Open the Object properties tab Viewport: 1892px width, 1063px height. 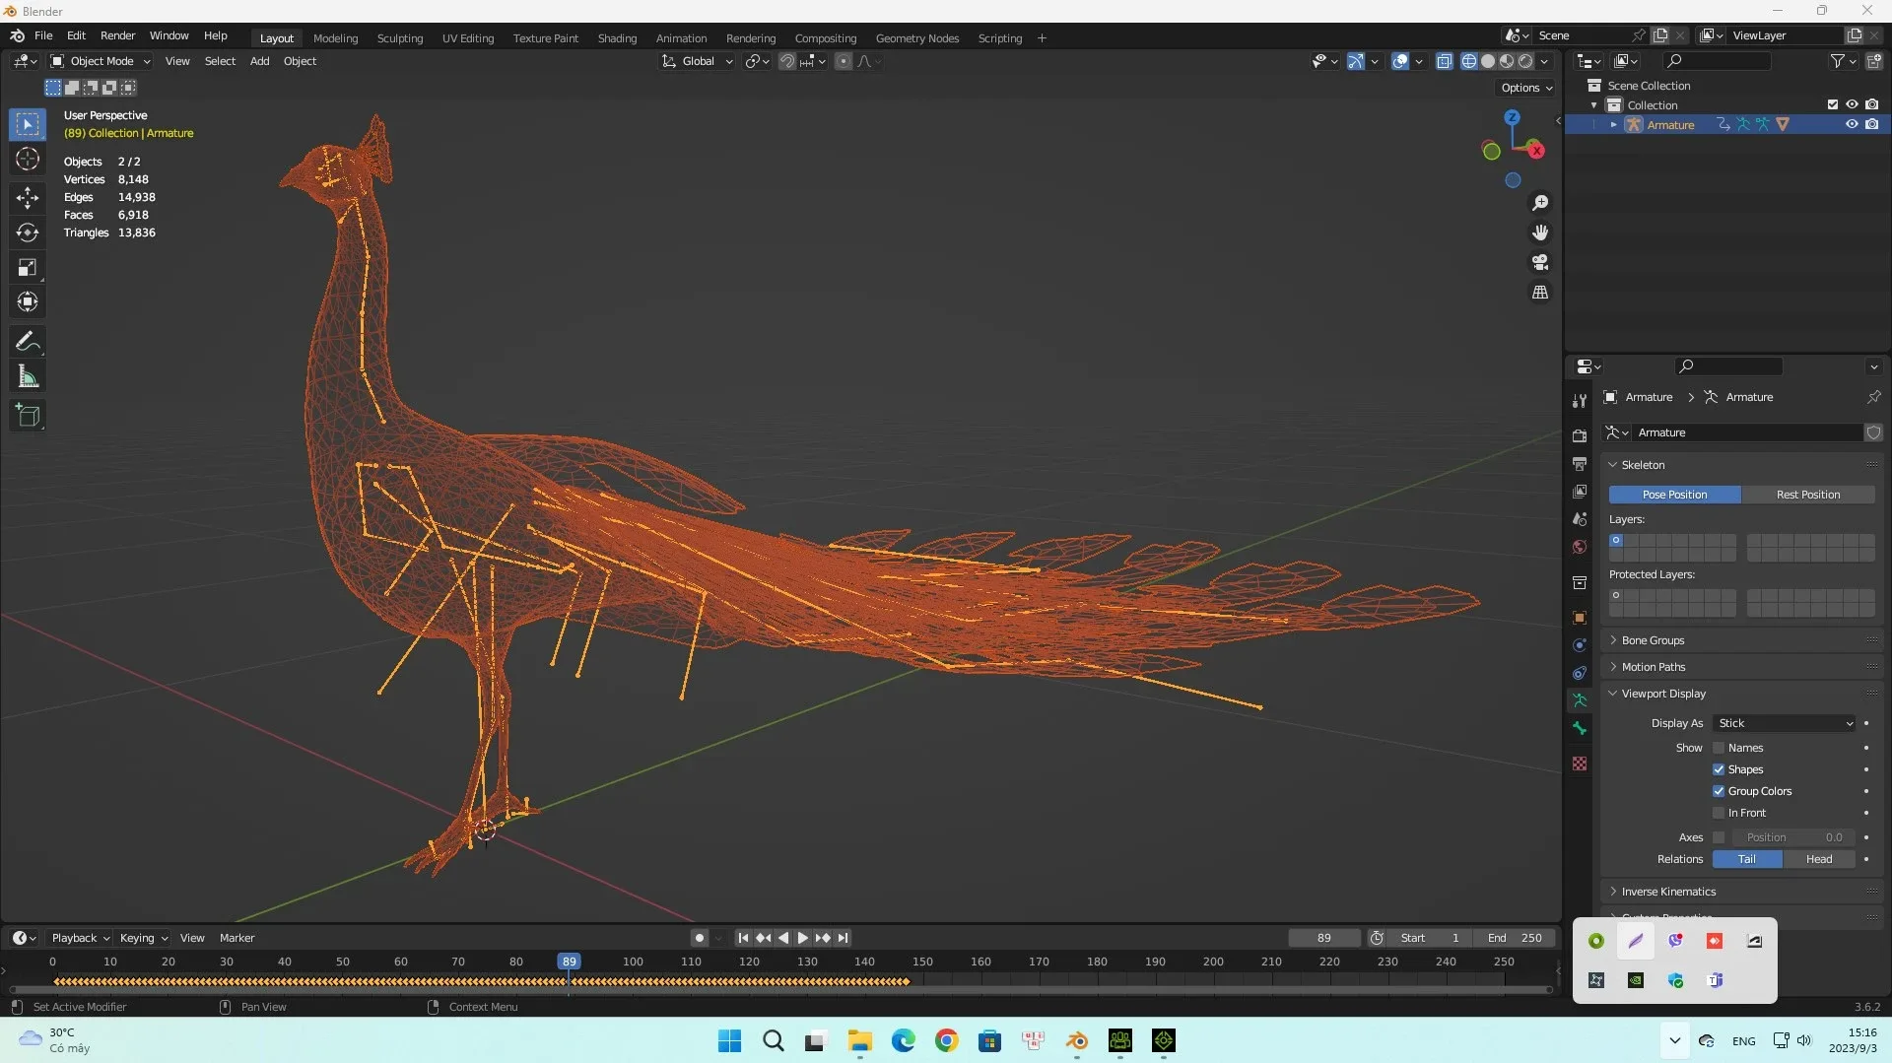click(x=1580, y=618)
